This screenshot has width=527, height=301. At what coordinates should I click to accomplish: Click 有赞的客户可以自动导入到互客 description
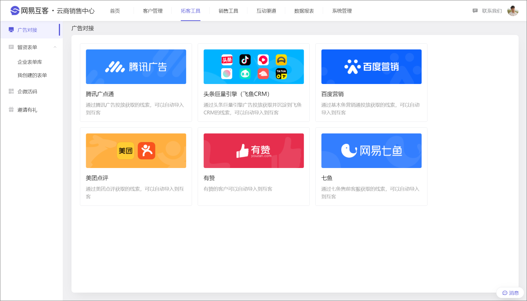pyautogui.click(x=238, y=189)
